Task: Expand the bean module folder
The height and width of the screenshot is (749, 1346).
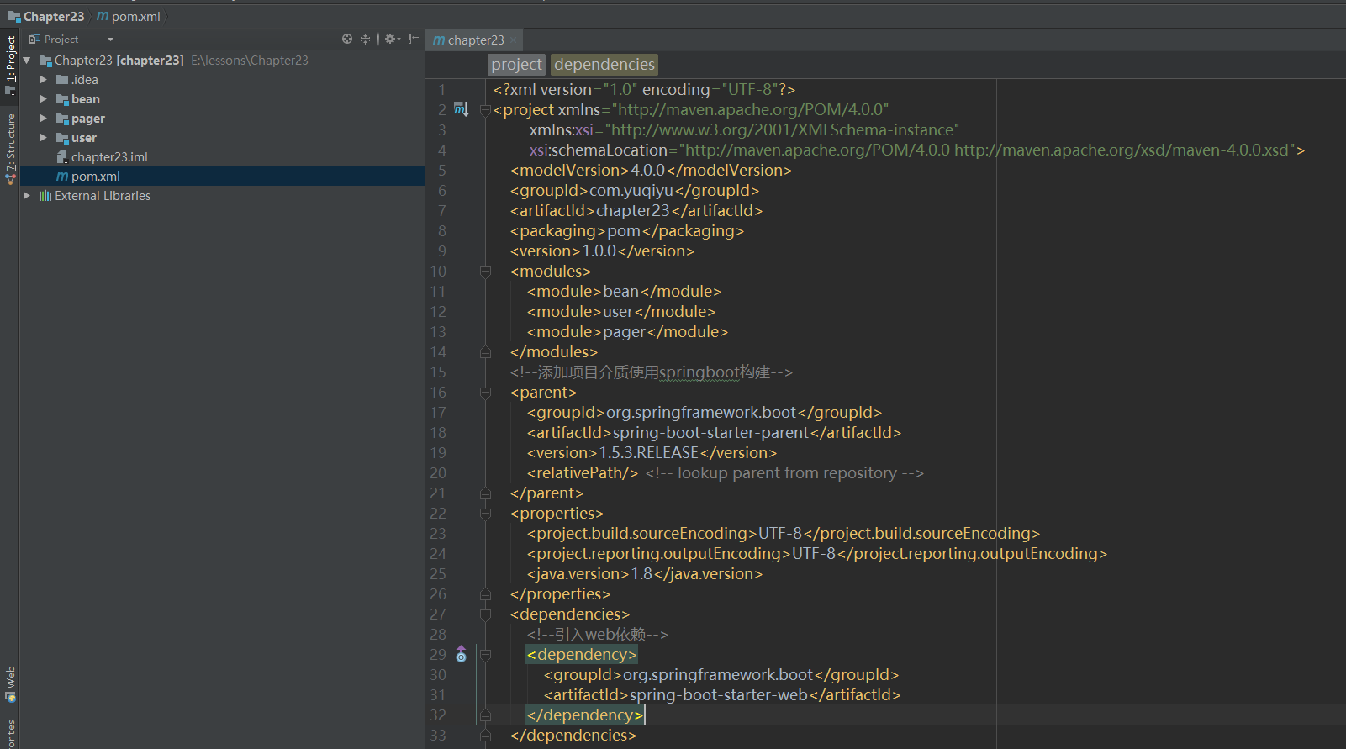Action: (x=44, y=99)
